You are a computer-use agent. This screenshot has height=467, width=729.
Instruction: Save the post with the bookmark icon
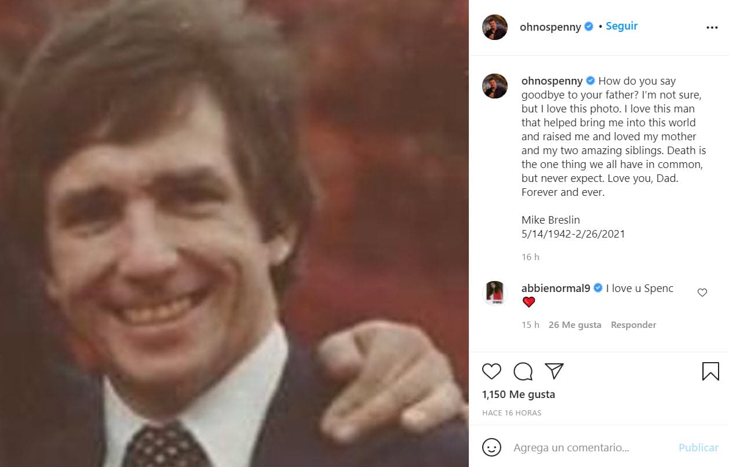tap(710, 371)
